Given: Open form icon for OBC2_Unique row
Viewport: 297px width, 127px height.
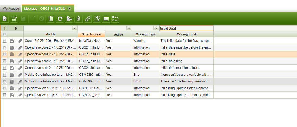Looking at the screenshot, I should (x=12, y=68).
